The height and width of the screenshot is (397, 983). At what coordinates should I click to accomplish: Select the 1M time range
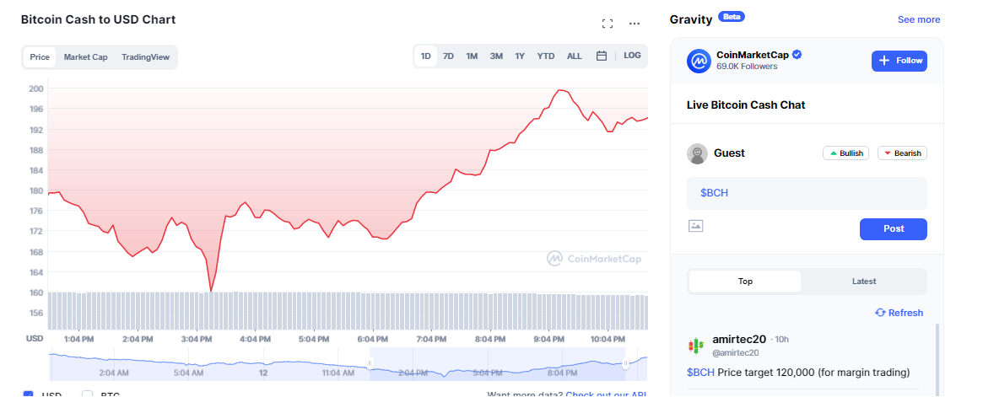pyautogui.click(x=472, y=56)
